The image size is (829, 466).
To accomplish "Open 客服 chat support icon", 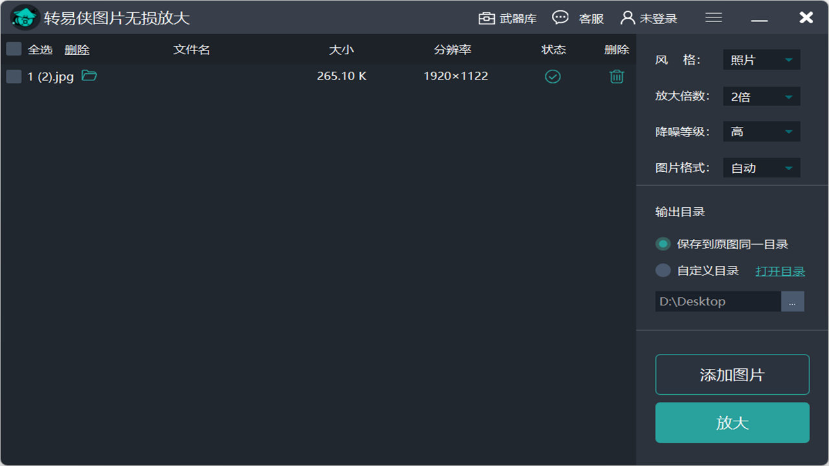I will tap(560, 18).
